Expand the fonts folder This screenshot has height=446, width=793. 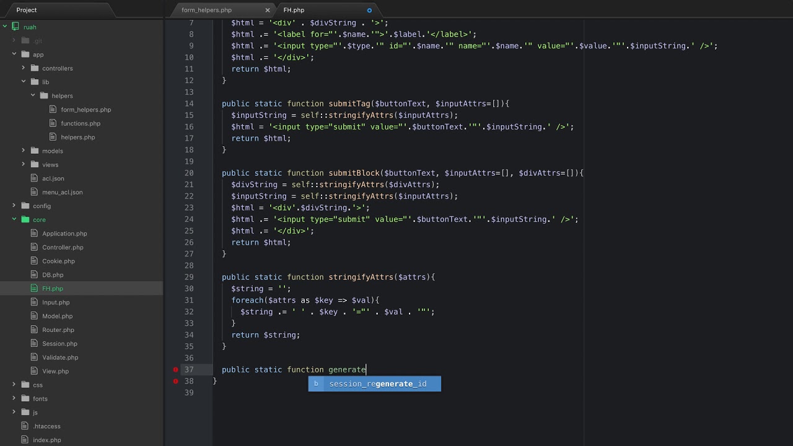(x=14, y=398)
